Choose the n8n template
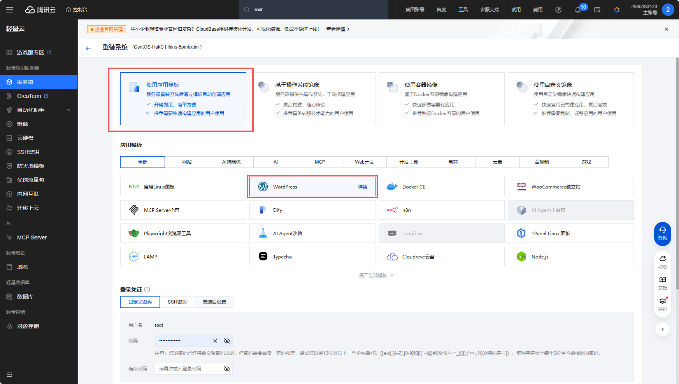The image size is (679, 384). [x=442, y=210]
